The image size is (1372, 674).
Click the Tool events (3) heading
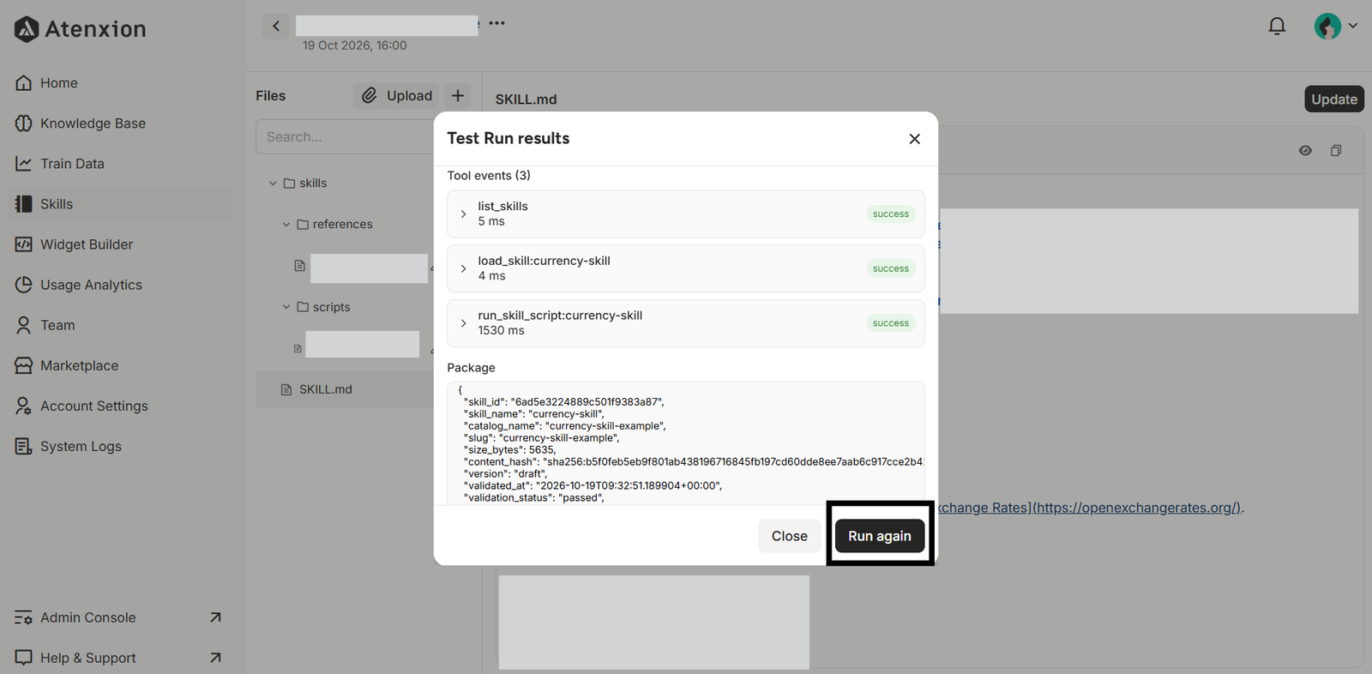(x=489, y=176)
